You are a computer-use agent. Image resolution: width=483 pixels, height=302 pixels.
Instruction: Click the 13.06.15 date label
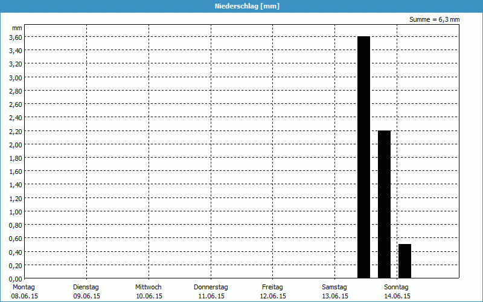tap(335, 296)
